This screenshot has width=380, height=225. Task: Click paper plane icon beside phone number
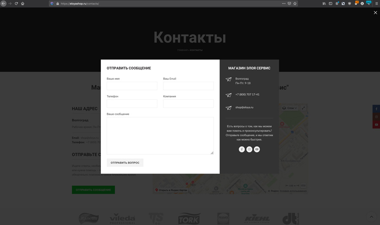tap(228, 95)
